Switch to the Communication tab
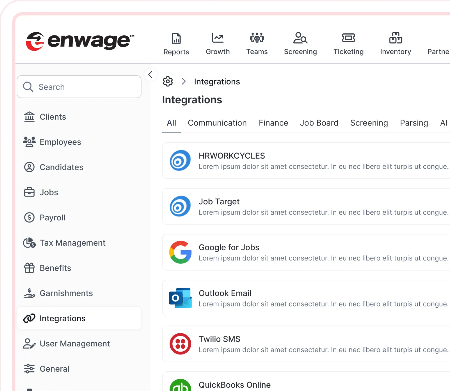The image size is (450, 391). 217,123
